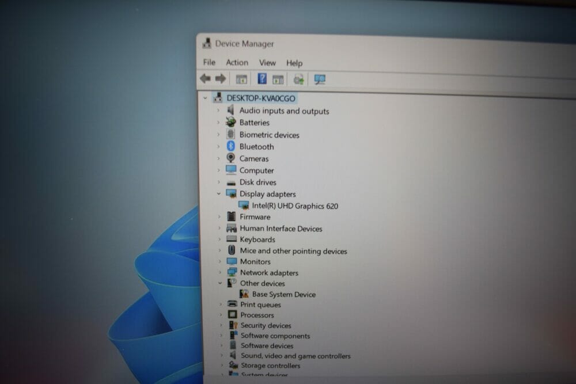The height and width of the screenshot is (384, 576).
Task: Click the Device Manager title bar icon
Action: [206, 43]
